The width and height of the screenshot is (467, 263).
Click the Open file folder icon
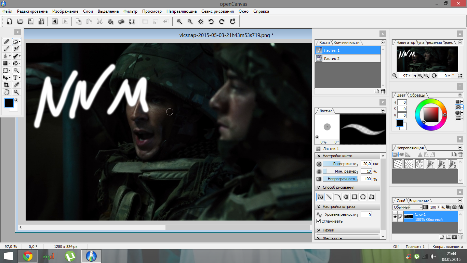tap(20, 22)
